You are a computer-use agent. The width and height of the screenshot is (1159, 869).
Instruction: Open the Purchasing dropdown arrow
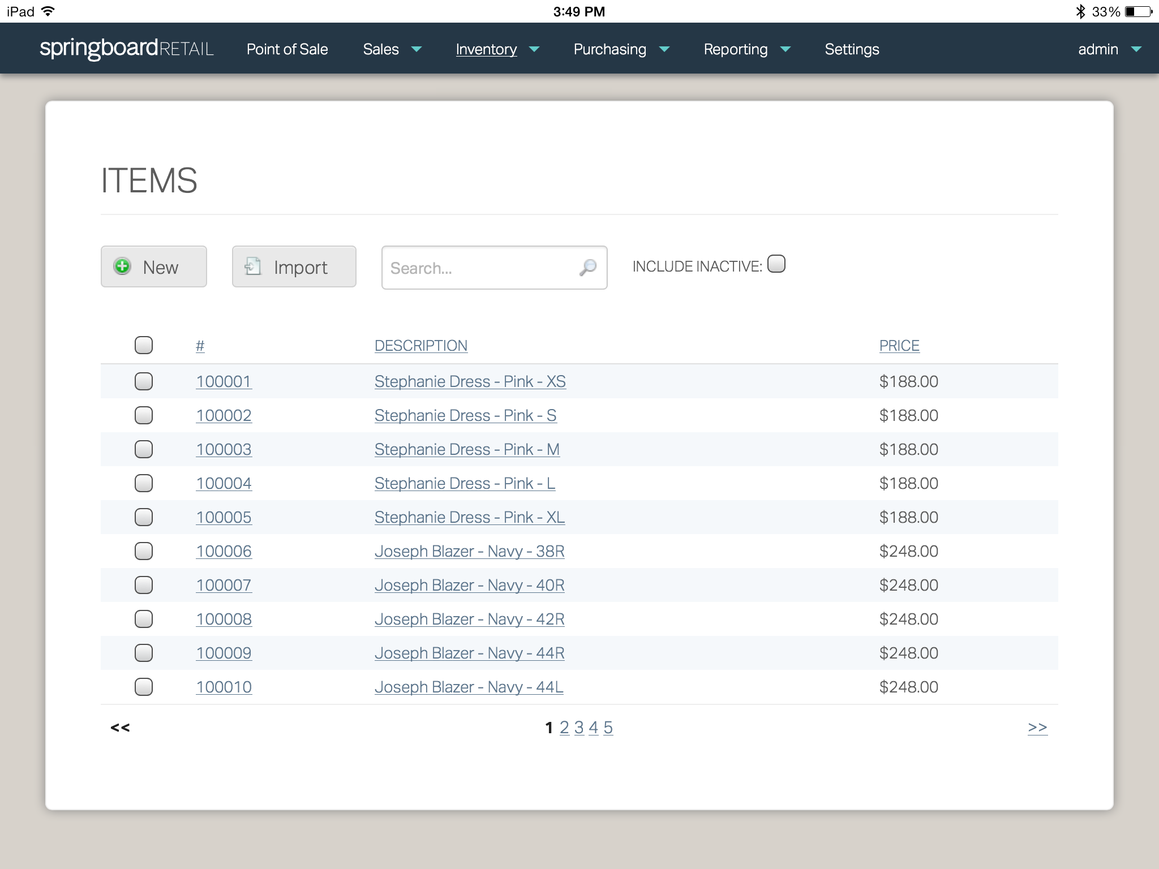tap(665, 49)
